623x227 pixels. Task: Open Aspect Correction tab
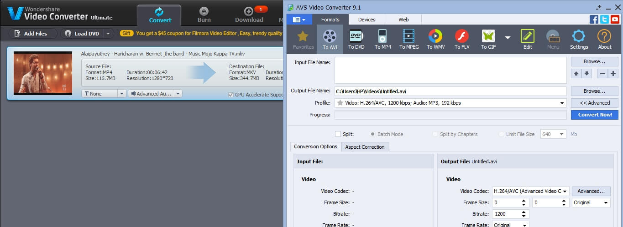(x=365, y=147)
